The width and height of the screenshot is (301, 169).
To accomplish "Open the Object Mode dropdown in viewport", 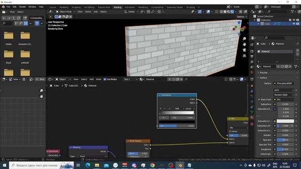I will point(65,12).
